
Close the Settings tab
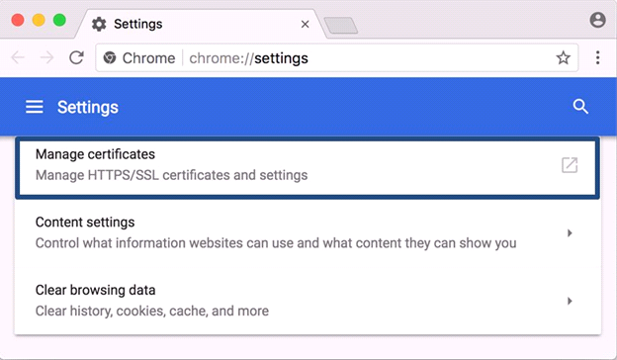[305, 25]
